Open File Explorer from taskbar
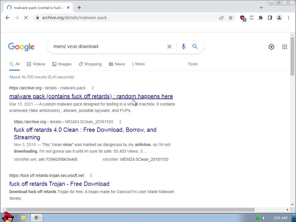 pos(23,218)
